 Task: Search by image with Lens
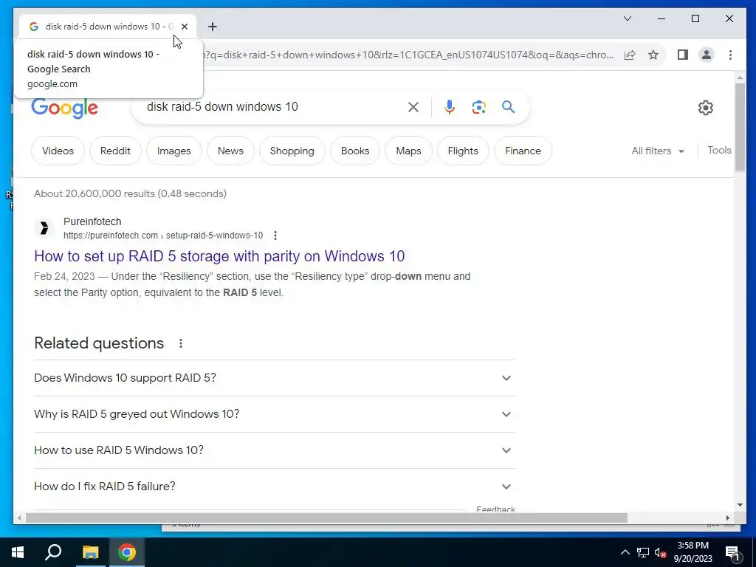[x=478, y=107]
